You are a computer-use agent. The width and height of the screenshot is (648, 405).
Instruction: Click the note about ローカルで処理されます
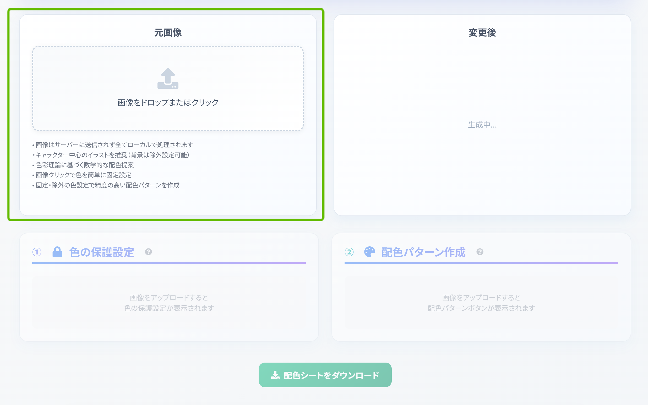[x=114, y=145]
